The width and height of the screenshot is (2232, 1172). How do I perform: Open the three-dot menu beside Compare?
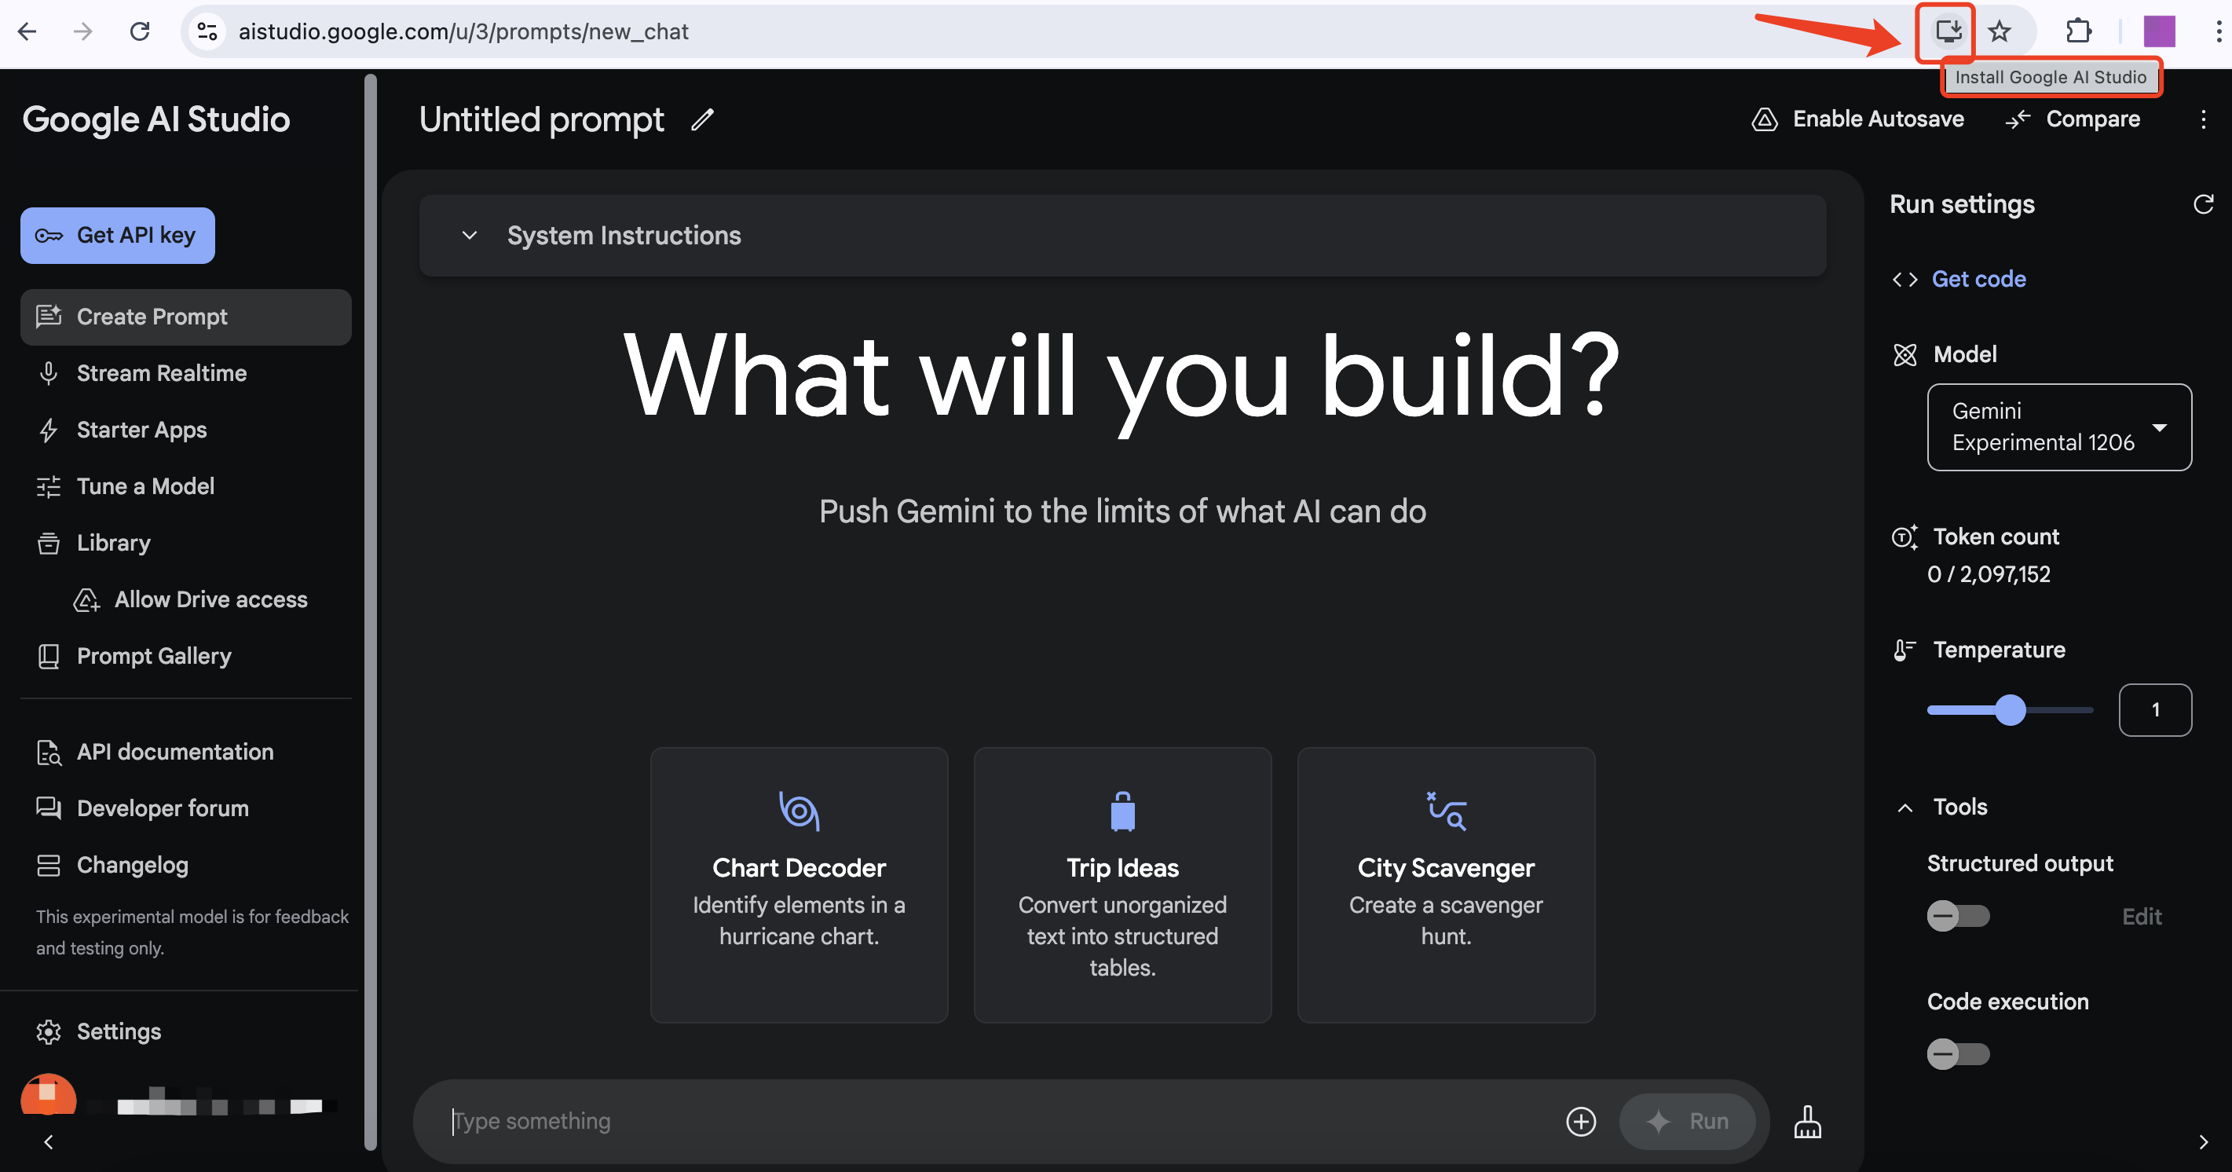point(2202,119)
